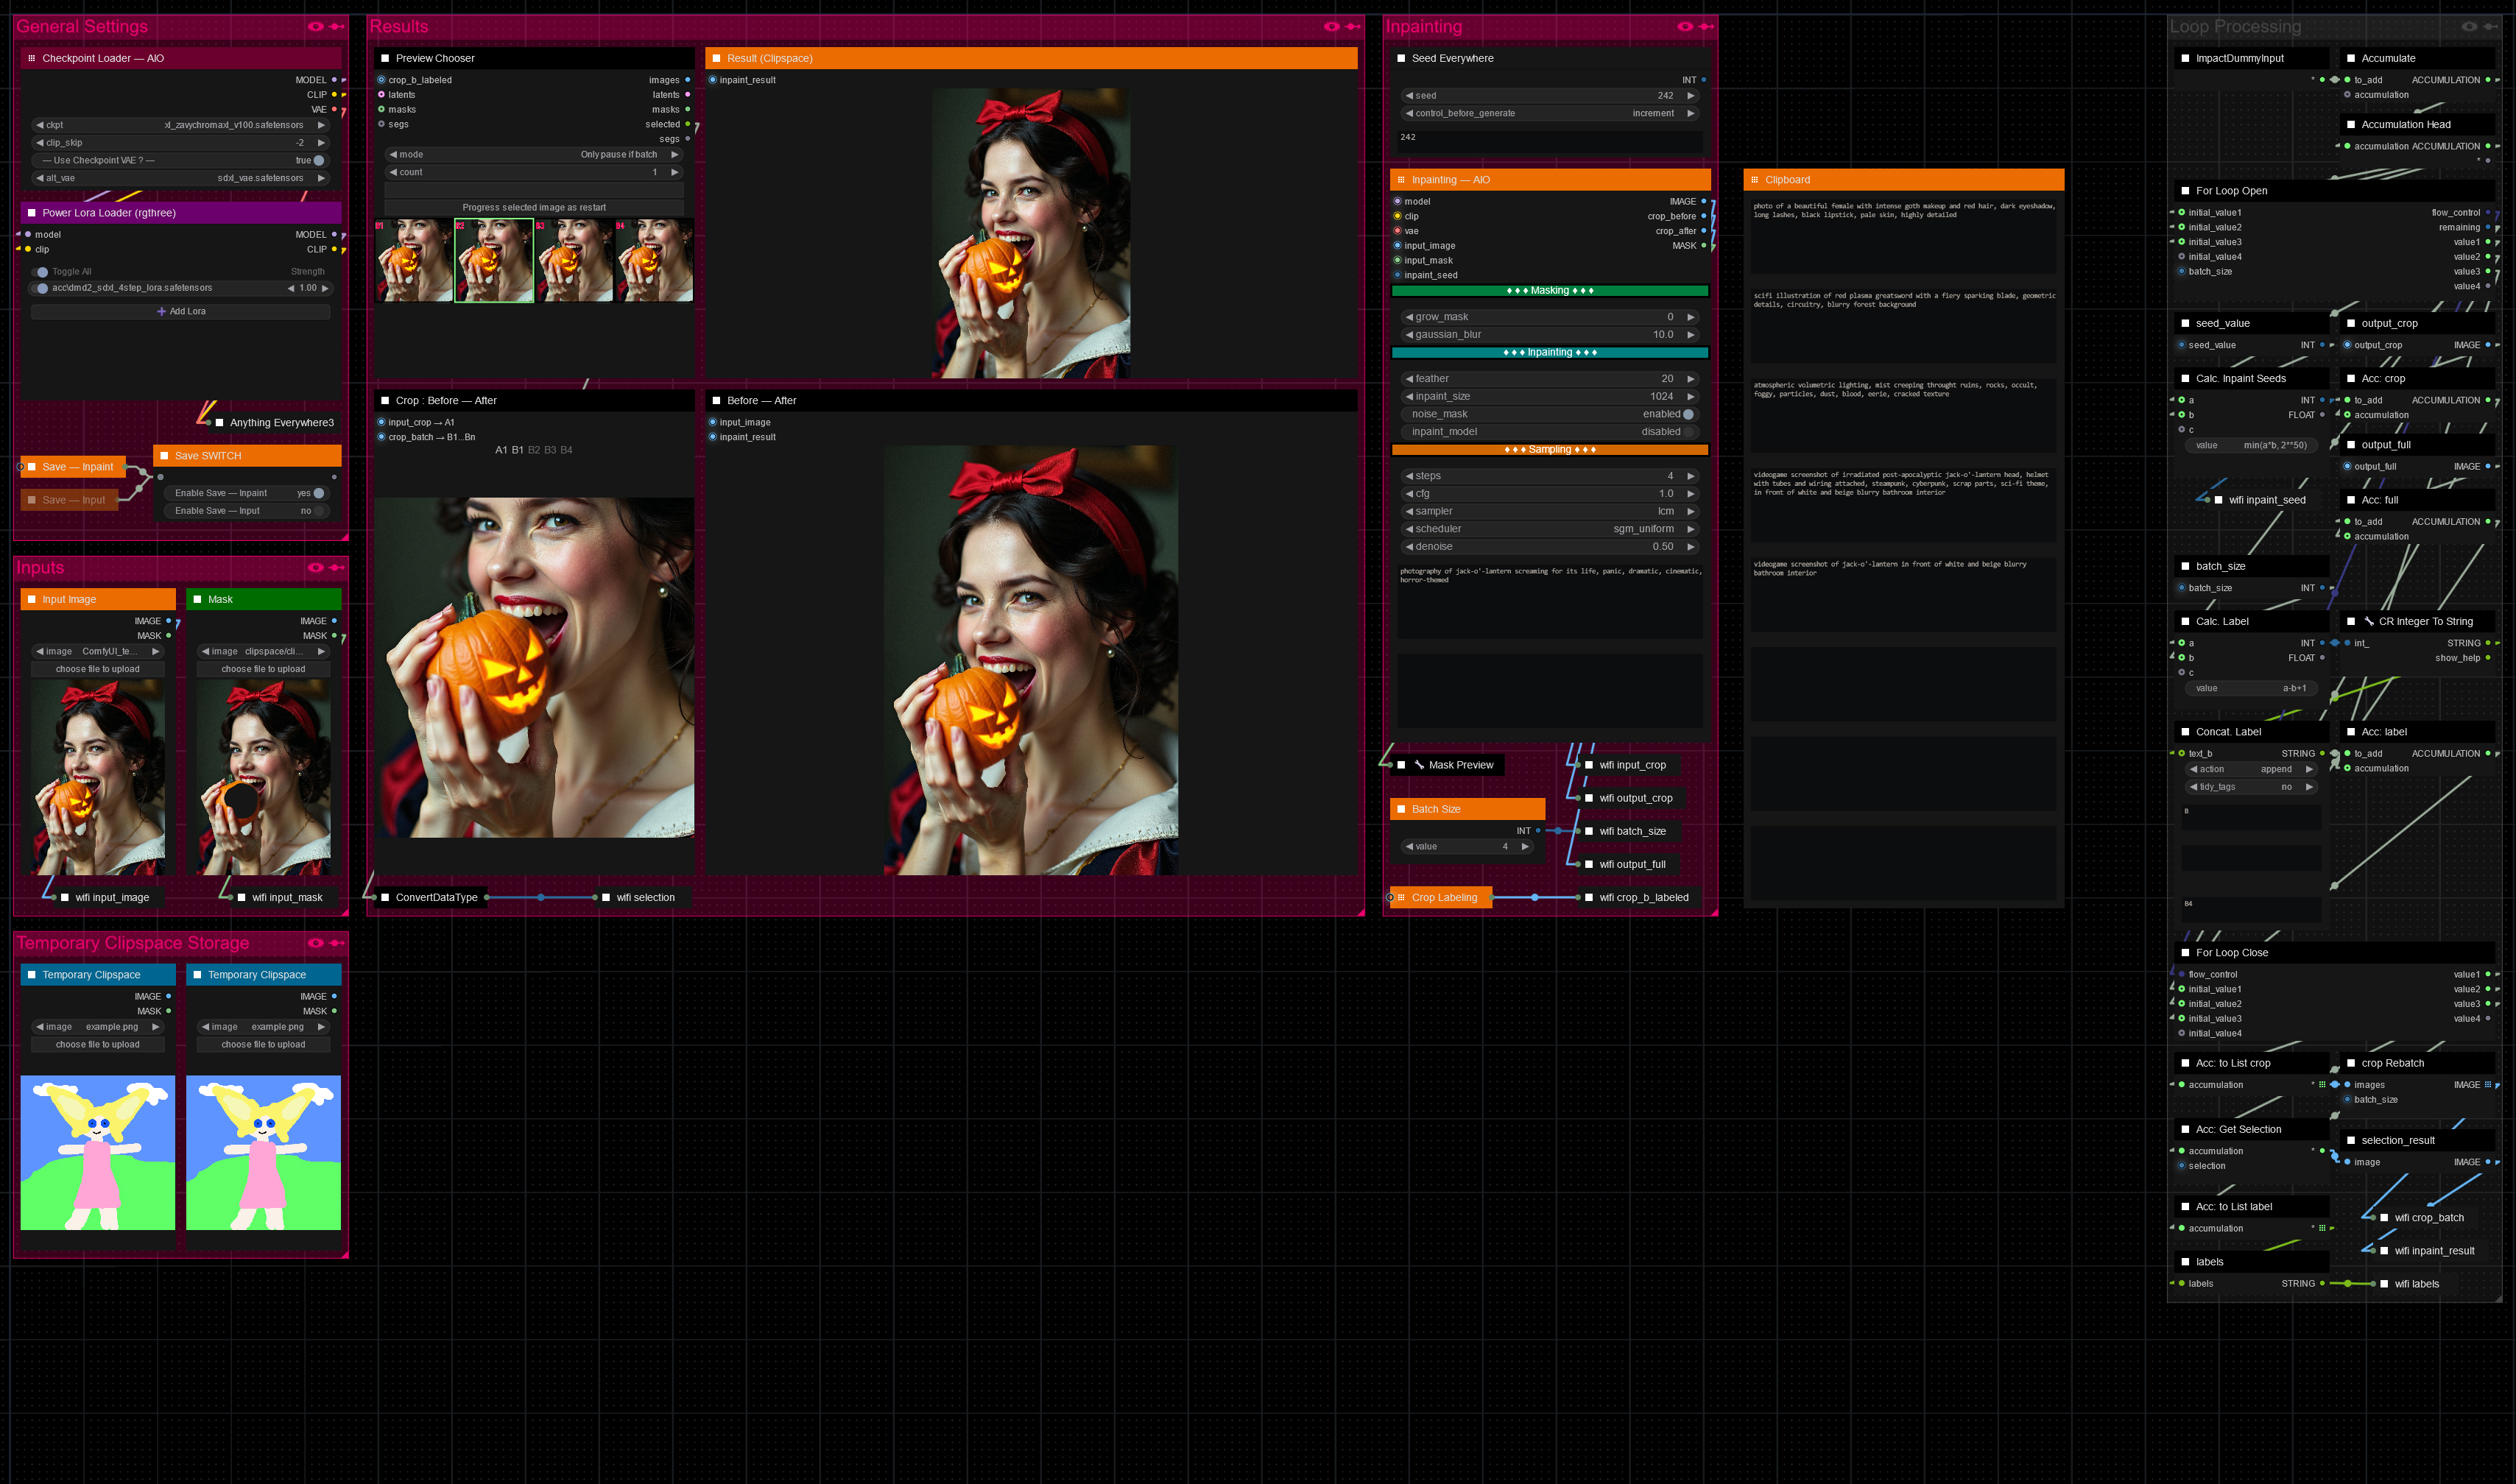The width and height of the screenshot is (2516, 1484).
Task: Toggle Use Checkpoint VAE switch
Action: [x=318, y=160]
